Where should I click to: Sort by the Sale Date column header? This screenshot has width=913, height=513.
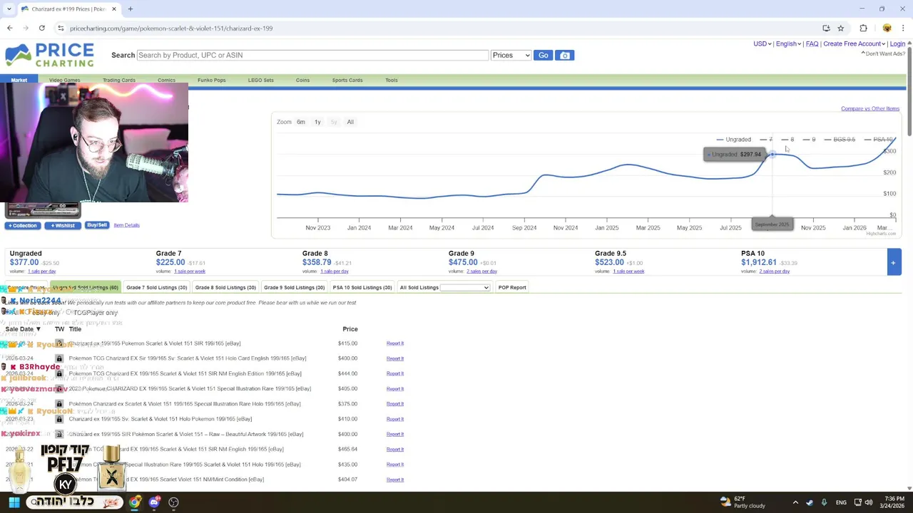tap(23, 329)
